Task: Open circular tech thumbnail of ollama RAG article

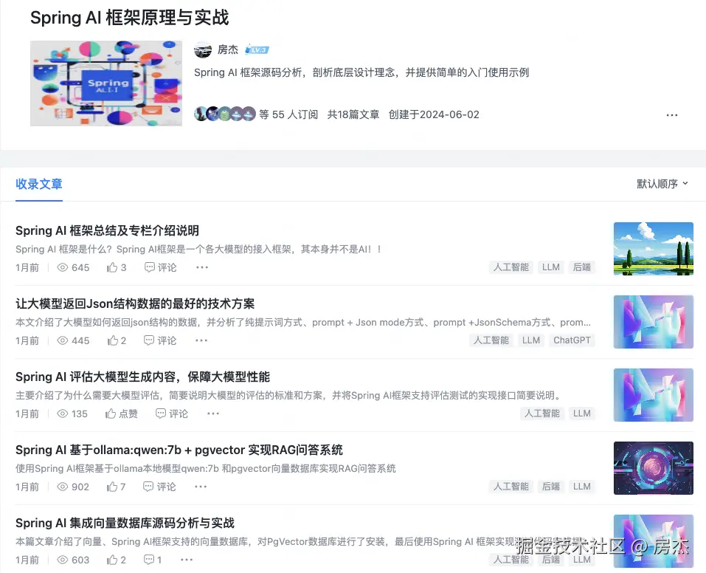Action: click(x=654, y=467)
